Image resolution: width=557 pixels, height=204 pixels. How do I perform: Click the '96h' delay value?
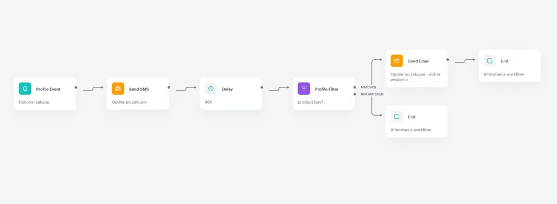[208, 102]
